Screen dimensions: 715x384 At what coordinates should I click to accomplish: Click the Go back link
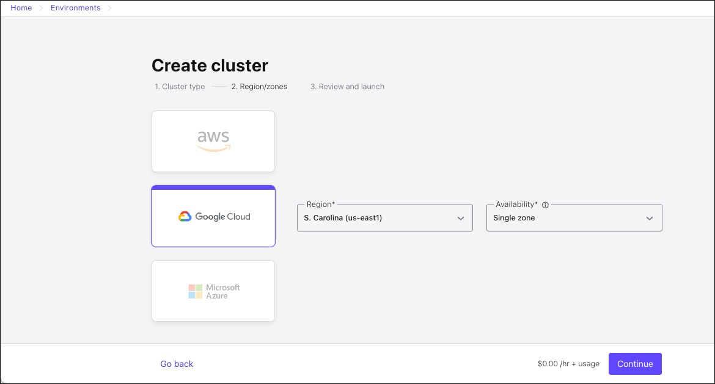point(177,364)
